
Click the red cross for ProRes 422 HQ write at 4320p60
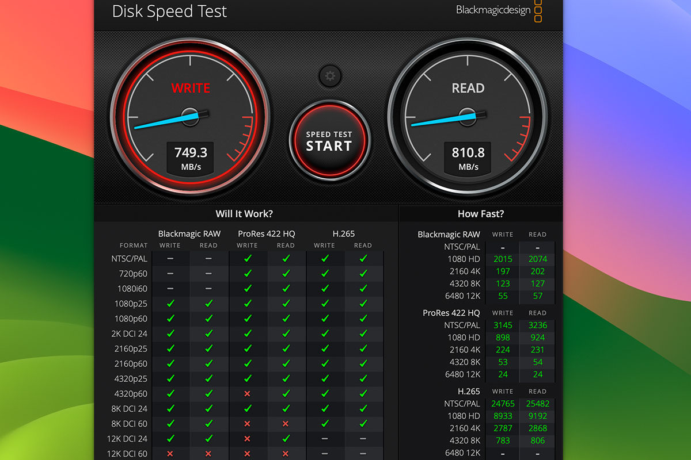tap(247, 393)
